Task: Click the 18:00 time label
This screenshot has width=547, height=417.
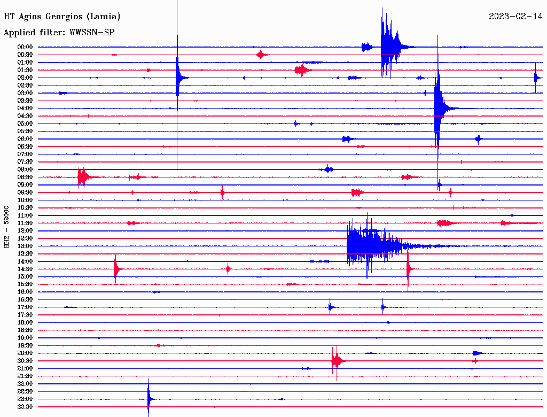Action: click(x=25, y=323)
